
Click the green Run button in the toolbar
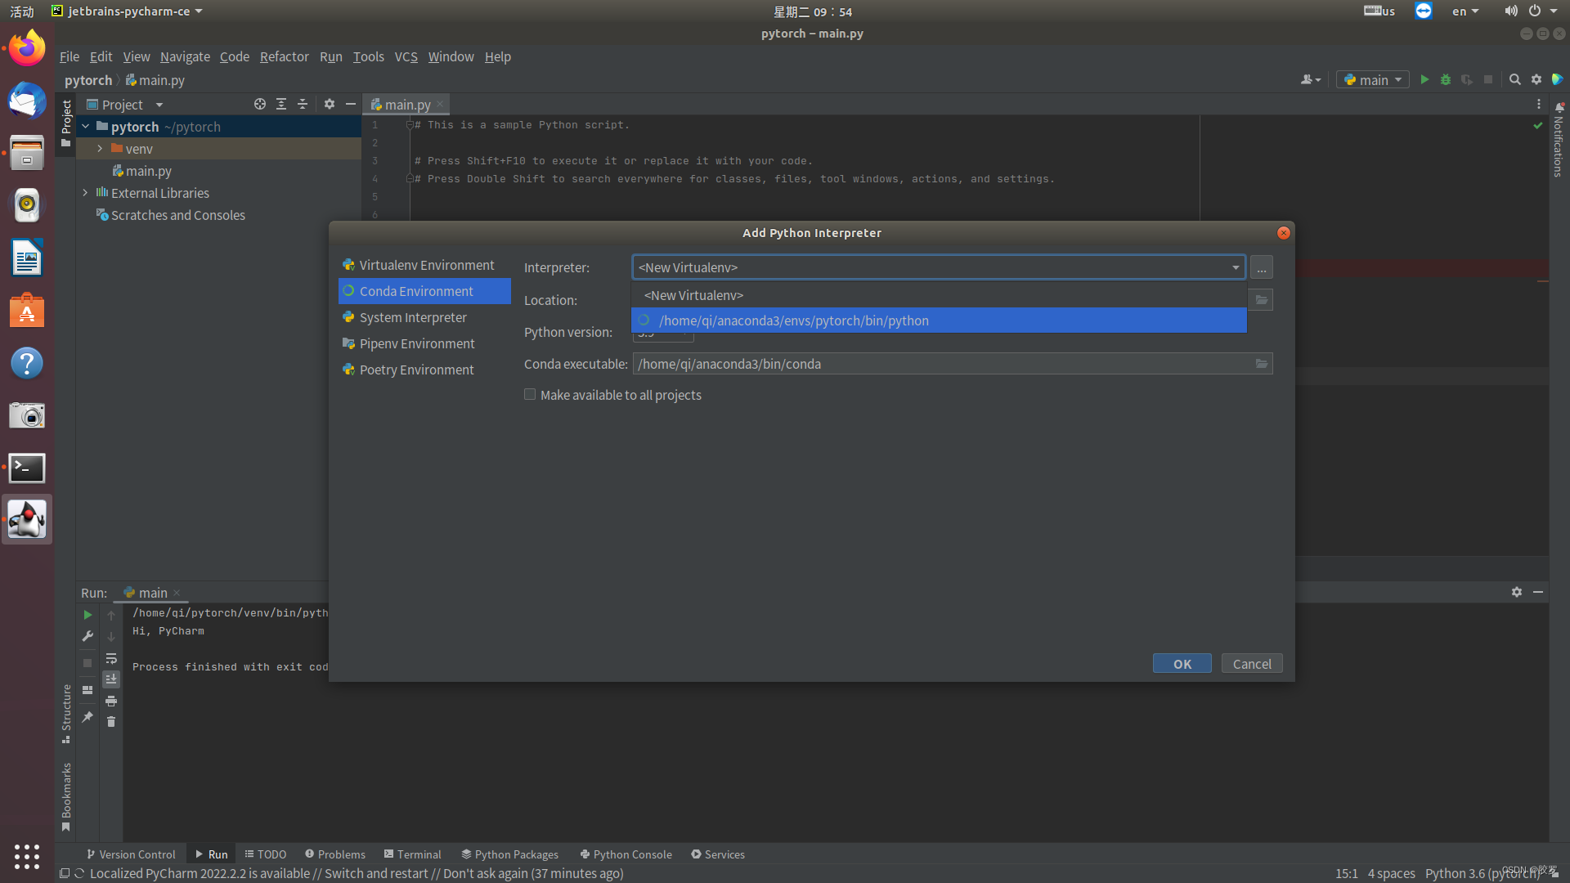click(1424, 79)
